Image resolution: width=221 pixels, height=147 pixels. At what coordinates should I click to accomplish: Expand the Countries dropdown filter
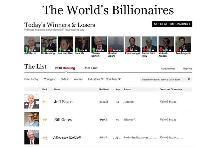pyautogui.click(x=113, y=79)
